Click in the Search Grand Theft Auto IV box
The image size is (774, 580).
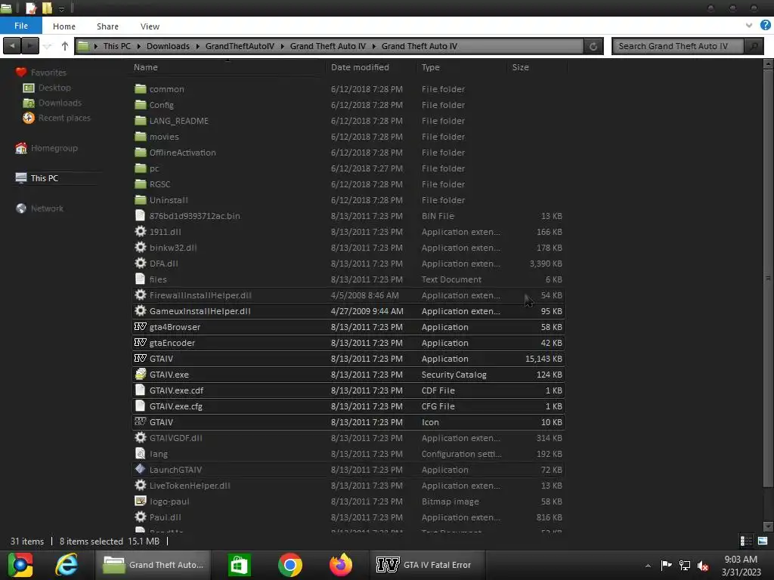coord(678,46)
